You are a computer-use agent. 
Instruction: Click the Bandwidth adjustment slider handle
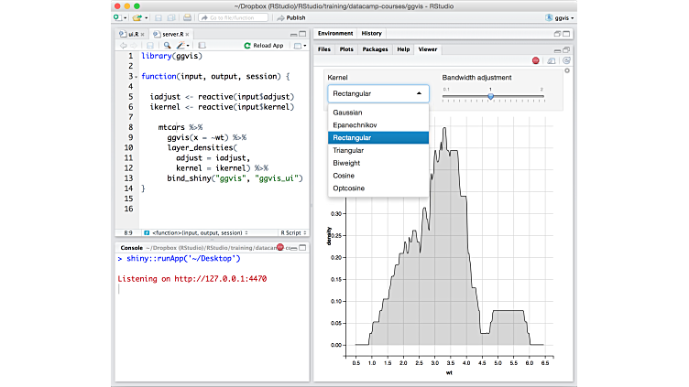click(x=491, y=96)
